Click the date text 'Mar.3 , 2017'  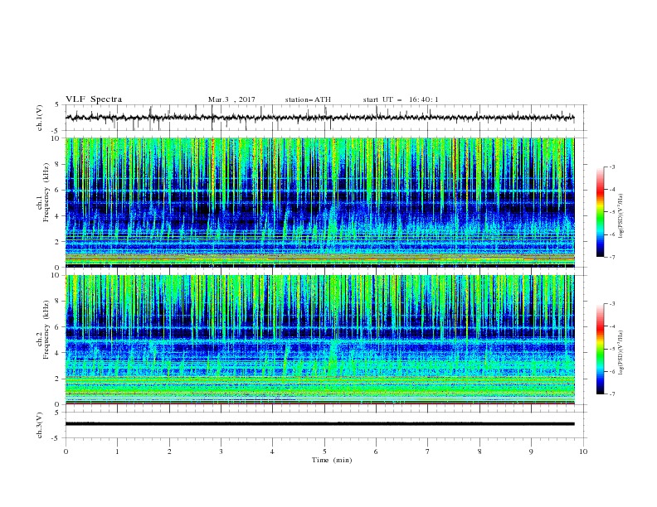tap(231, 99)
